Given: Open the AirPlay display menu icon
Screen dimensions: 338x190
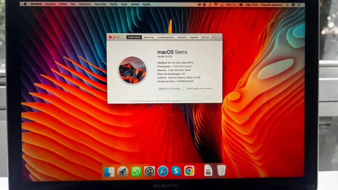Looking at the screenshot, I should [x=222, y=5].
